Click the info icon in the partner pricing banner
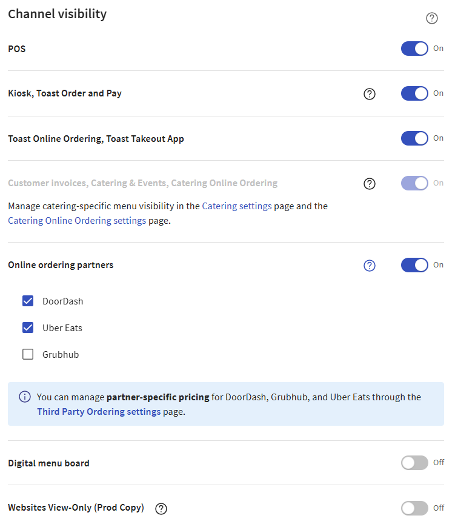This screenshot has height=524, width=455. (25, 397)
